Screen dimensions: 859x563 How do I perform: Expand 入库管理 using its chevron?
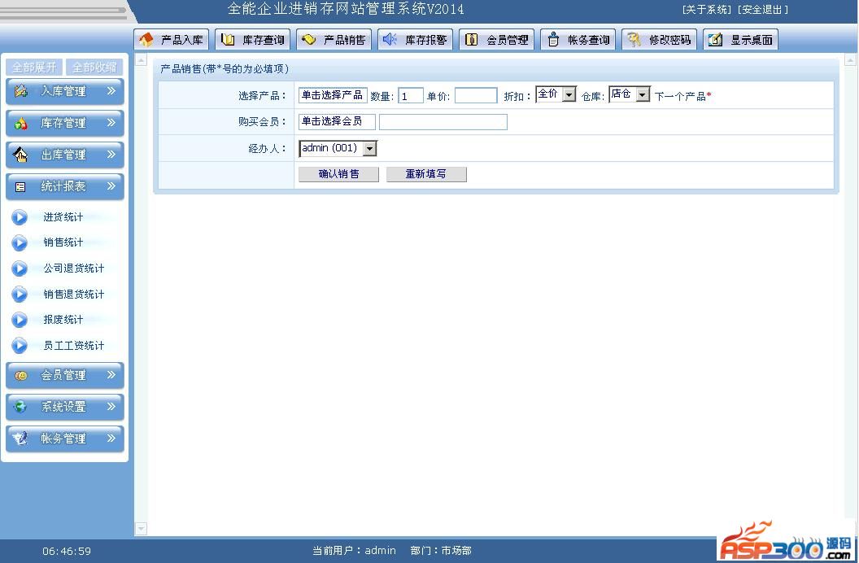tap(111, 91)
